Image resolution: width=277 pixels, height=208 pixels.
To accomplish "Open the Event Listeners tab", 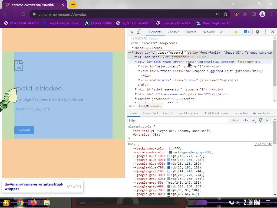I will click(x=188, y=113).
